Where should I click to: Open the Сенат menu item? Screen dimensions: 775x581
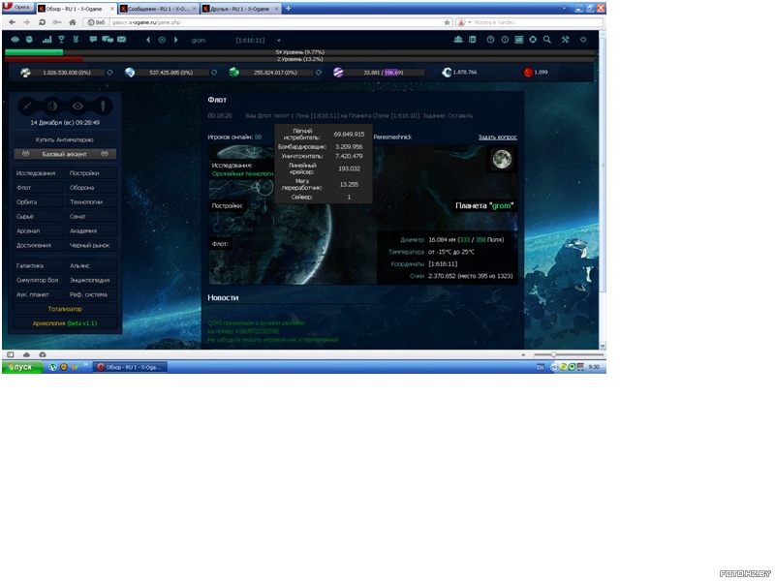tap(92, 216)
